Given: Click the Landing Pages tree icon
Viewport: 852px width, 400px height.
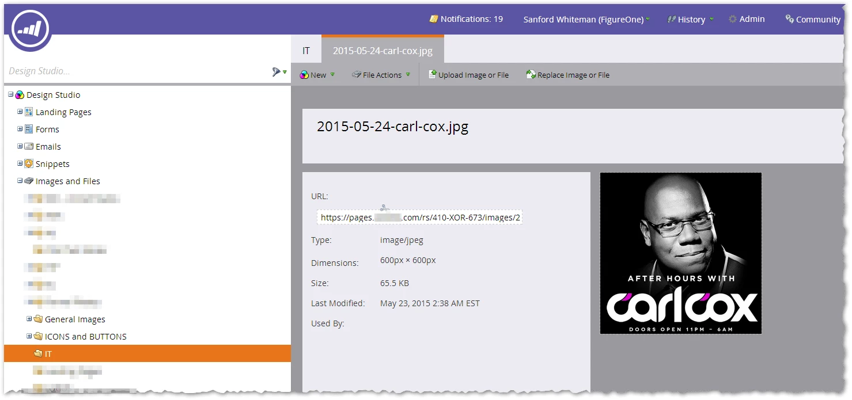Looking at the screenshot, I should click(x=29, y=112).
